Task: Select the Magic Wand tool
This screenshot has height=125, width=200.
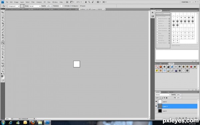Action: pos(3,21)
